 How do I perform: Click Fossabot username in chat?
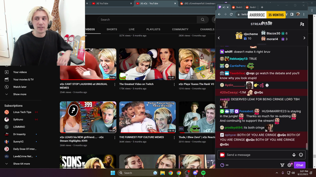click(246, 111)
